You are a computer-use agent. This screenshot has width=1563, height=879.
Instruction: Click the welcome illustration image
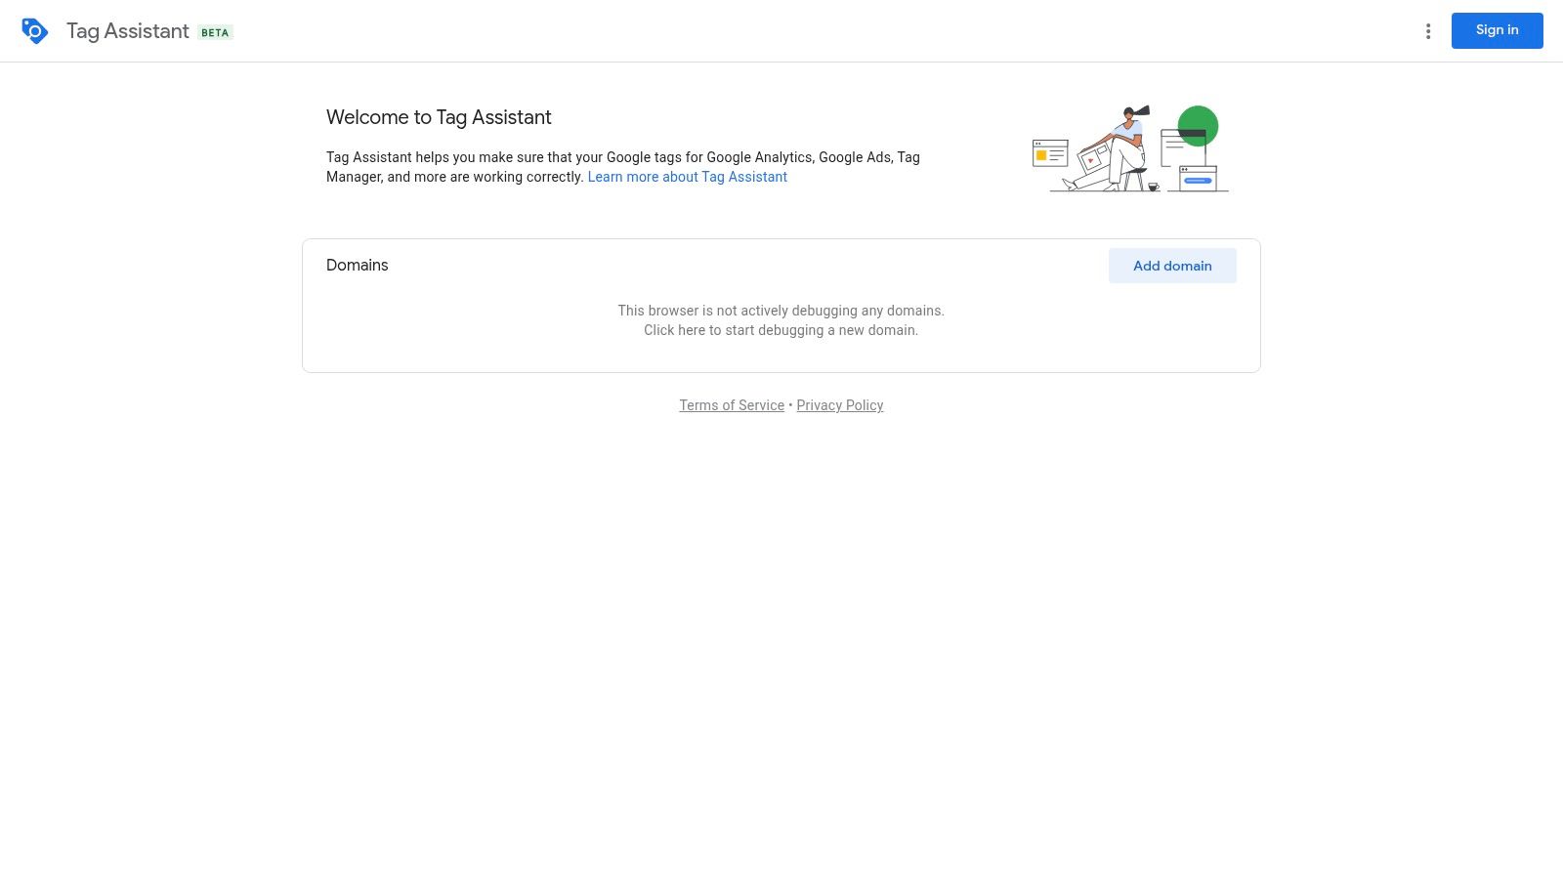click(x=1130, y=148)
